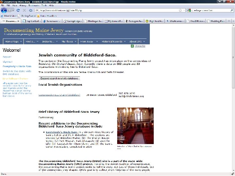The height and width of the screenshot is (176, 235).
Task: Close the Documenting Maine Jewry tab
Action: 18,21
